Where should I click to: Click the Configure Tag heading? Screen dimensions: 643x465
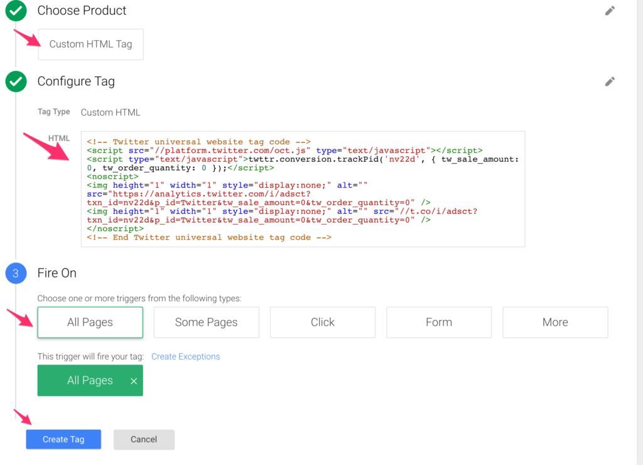(76, 82)
